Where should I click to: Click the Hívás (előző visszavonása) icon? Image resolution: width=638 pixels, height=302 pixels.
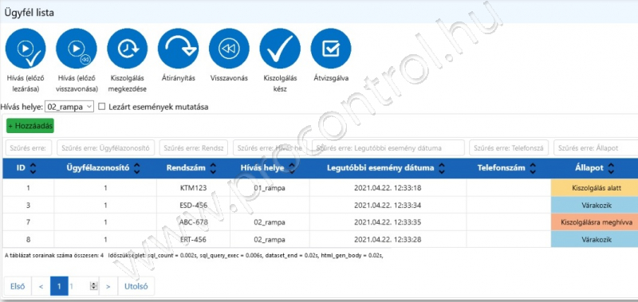tap(77, 49)
